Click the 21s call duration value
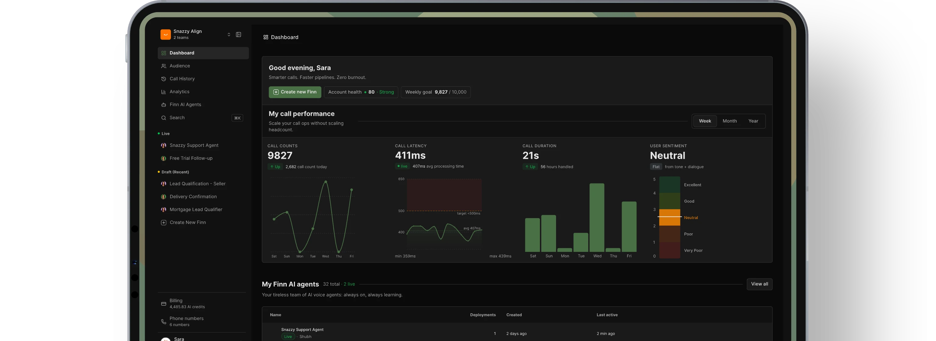936x341 pixels. pyautogui.click(x=530, y=156)
